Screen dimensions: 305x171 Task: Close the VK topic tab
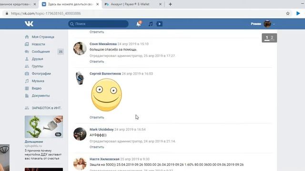click(x=98, y=4)
